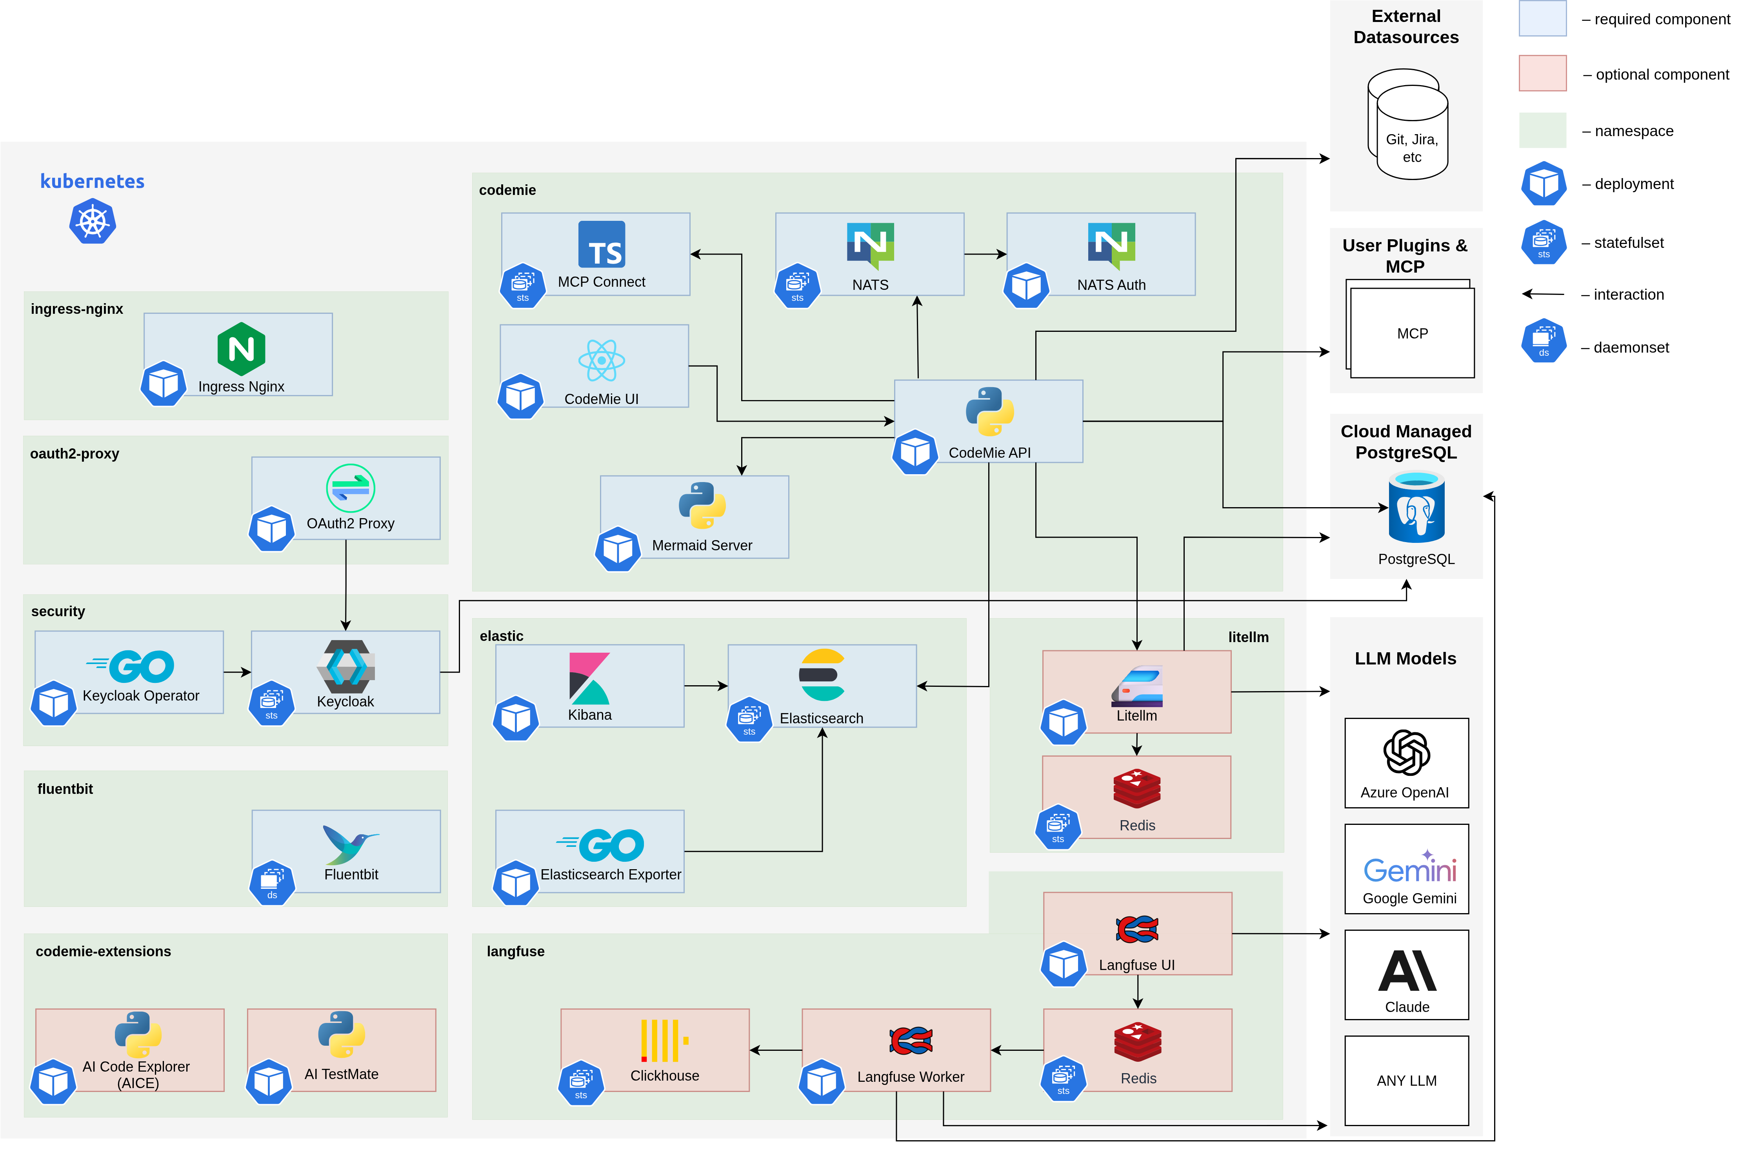Click the 'ingress-nginx' namespace label
1740x1152 pixels.
(x=77, y=309)
